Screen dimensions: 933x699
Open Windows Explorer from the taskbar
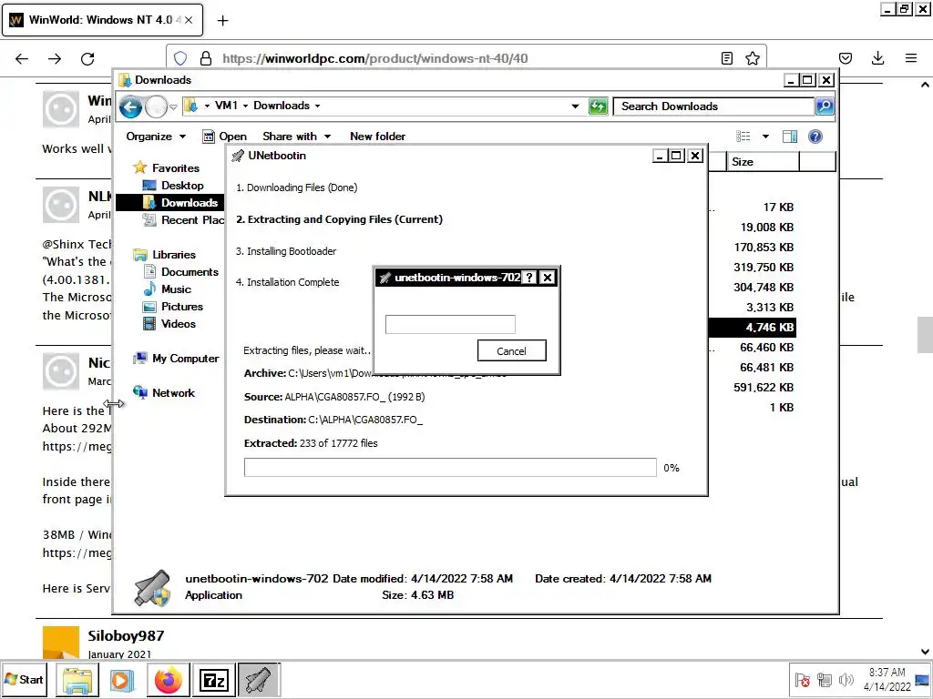tap(77, 680)
